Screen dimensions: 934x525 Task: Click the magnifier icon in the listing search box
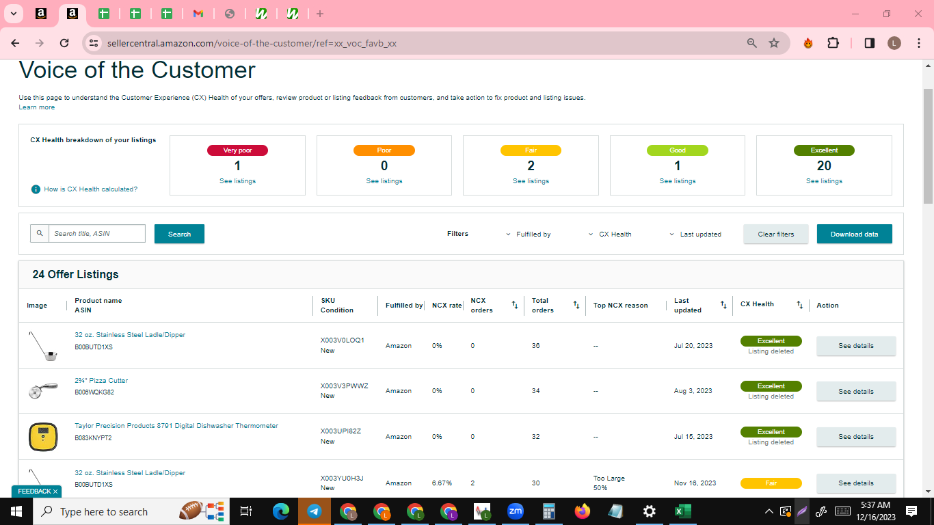click(x=40, y=233)
